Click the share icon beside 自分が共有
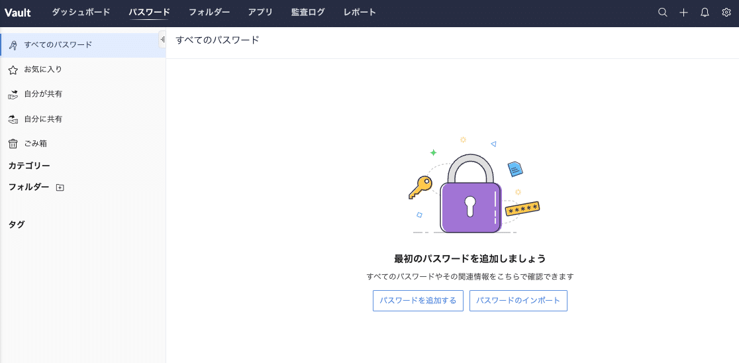 (x=13, y=94)
